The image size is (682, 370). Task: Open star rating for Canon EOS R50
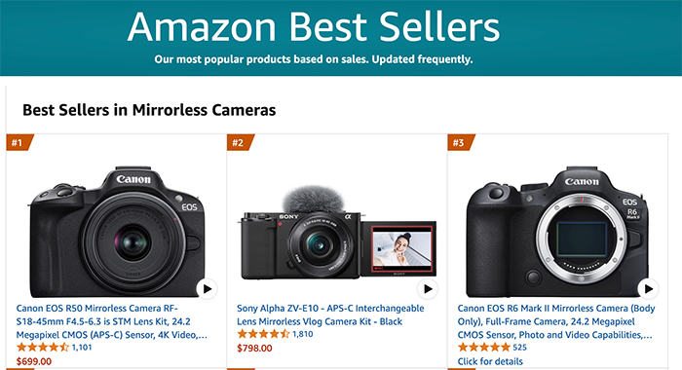pyautogui.click(x=43, y=348)
